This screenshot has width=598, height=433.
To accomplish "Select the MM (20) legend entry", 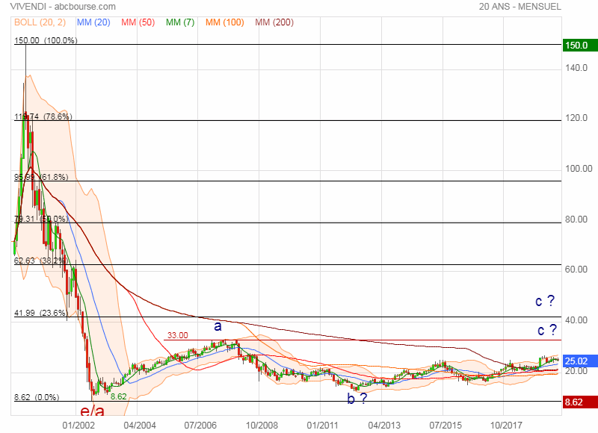I will 93,22.
